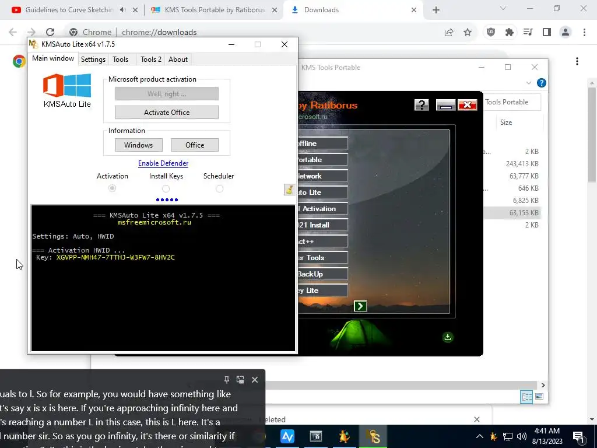Switch to the Guidelines to Curve Sketching tab
The height and width of the screenshot is (448, 597).
69,10
